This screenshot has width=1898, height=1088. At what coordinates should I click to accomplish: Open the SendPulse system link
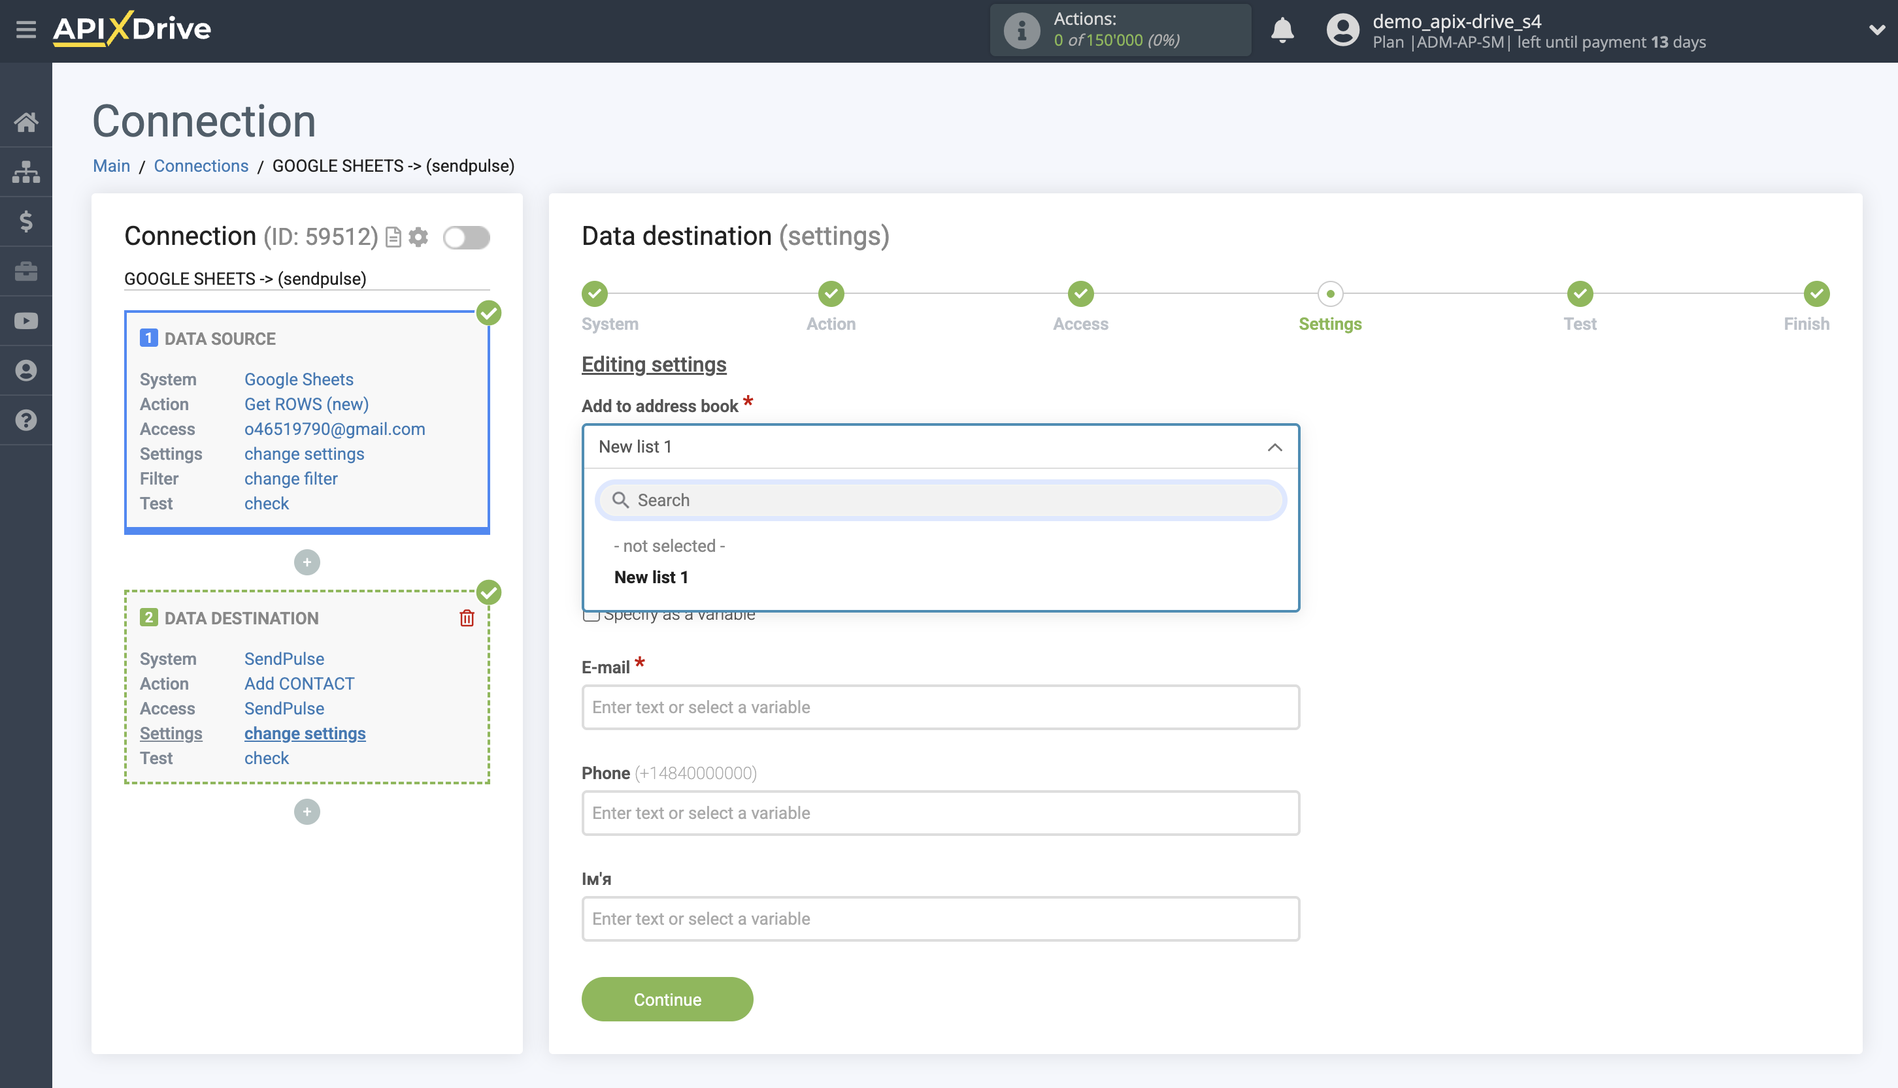[x=284, y=658]
